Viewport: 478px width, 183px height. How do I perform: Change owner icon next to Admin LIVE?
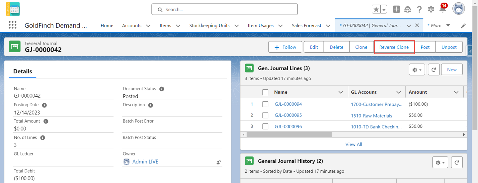[x=219, y=162]
